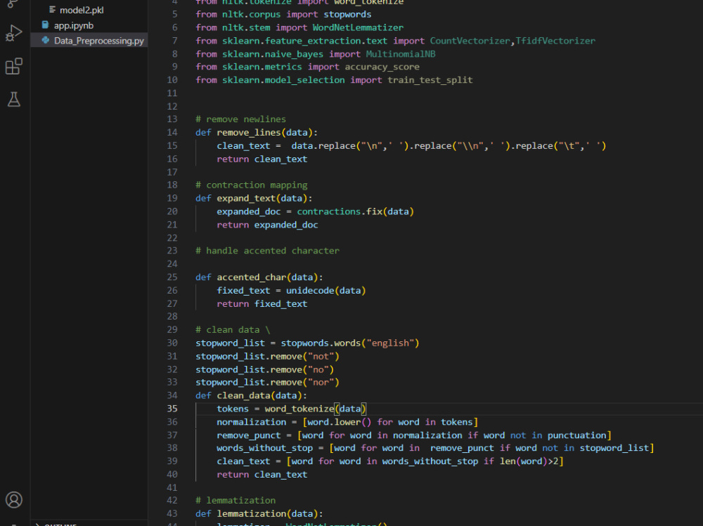Click the '# contraction mapping' comment

pos(252,185)
